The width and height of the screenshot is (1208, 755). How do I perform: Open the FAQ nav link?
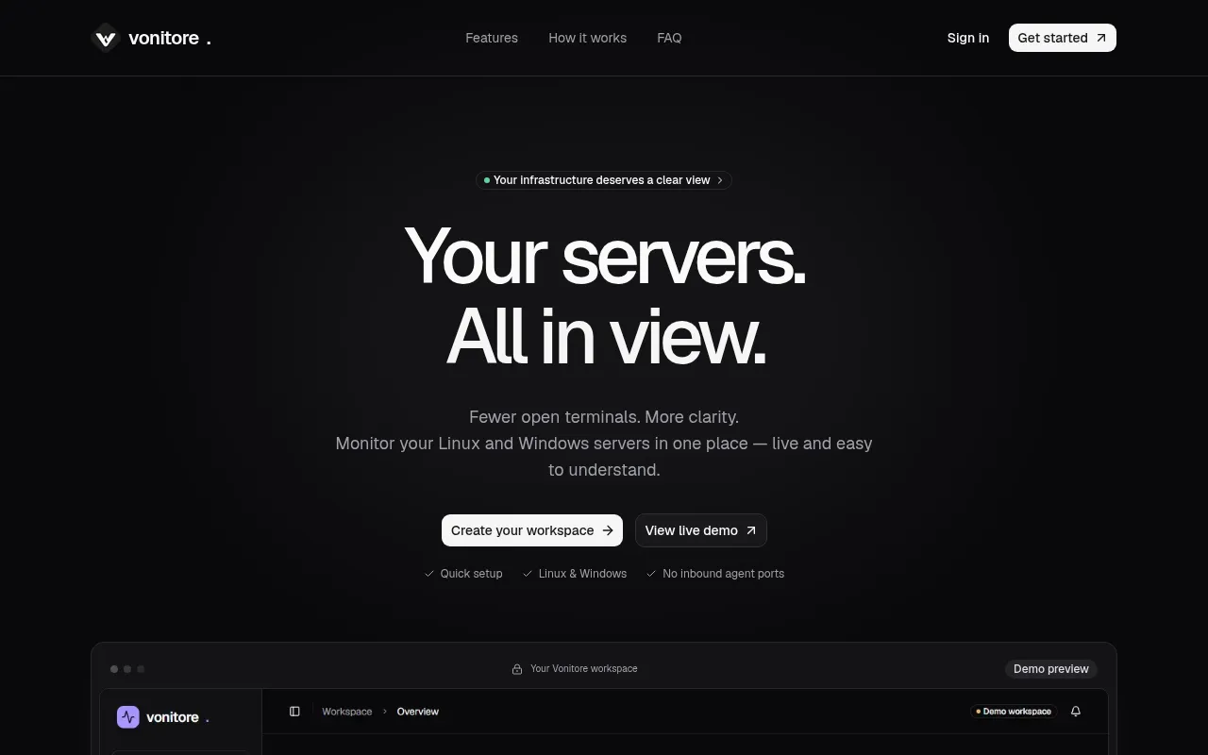click(x=669, y=38)
